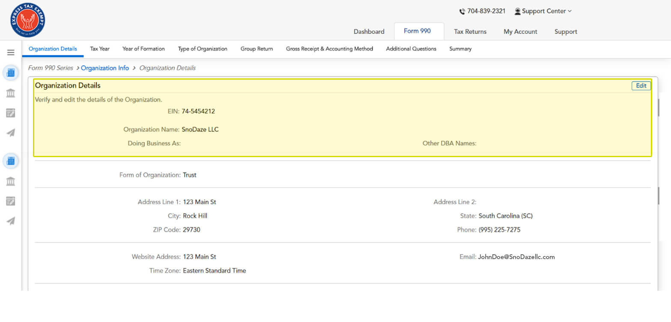Go to the Tax Year step
This screenshot has height=322, width=671.
(100, 49)
